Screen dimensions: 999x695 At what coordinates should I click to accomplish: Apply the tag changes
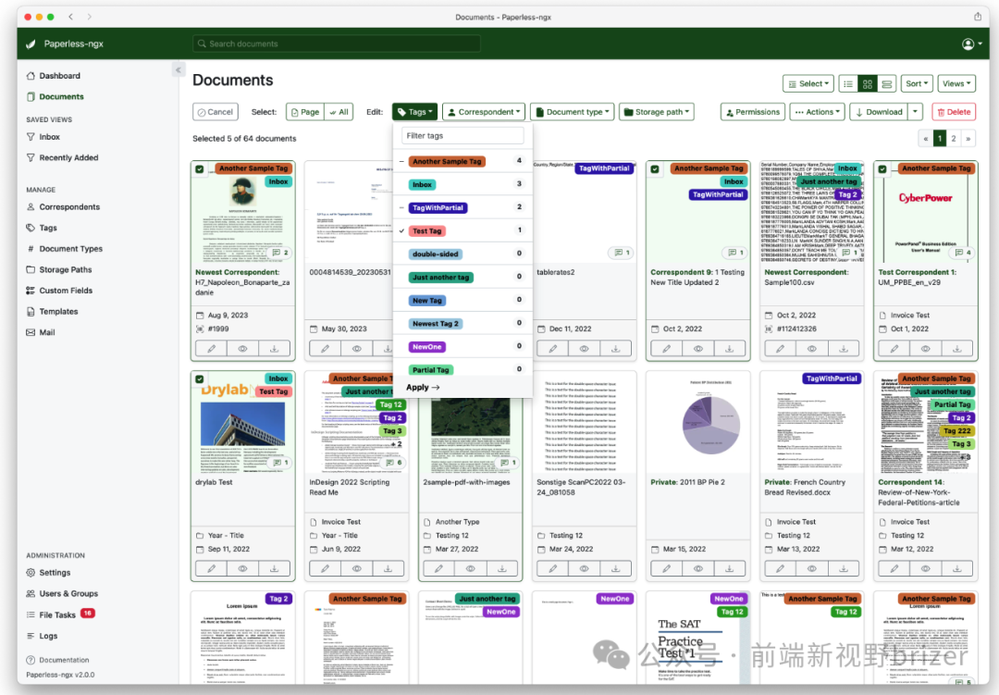tap(423, 388)
